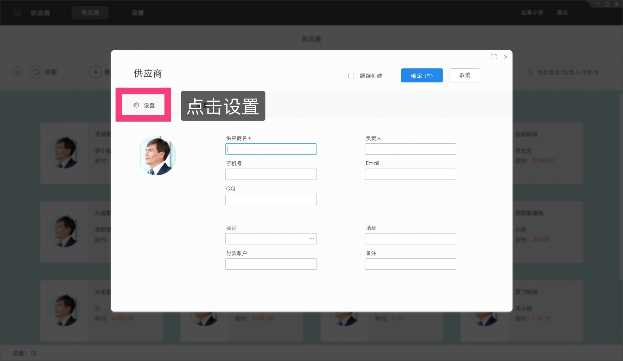Screen dimensions: 623x361
Task: Click the plus icon to add new supplier
Action: (95, 72)
